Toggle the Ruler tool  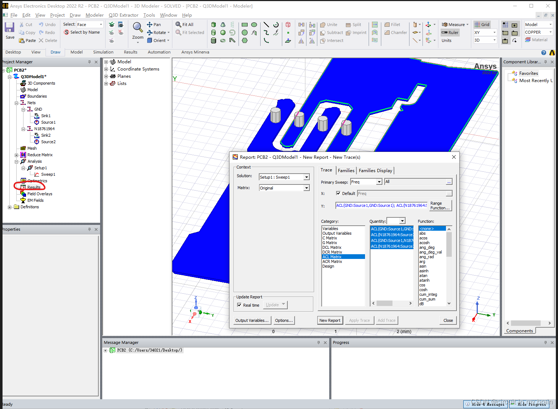[x=450, y=33]
